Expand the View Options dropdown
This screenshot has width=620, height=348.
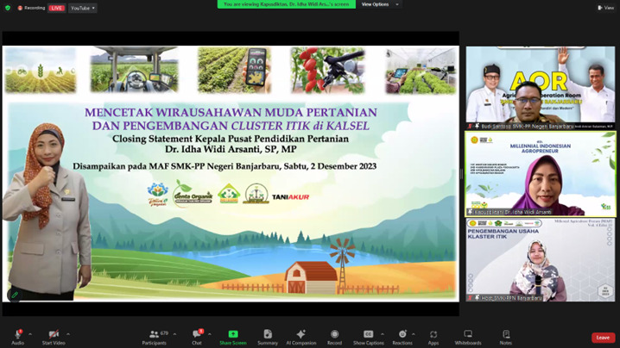tap(379, 4)
